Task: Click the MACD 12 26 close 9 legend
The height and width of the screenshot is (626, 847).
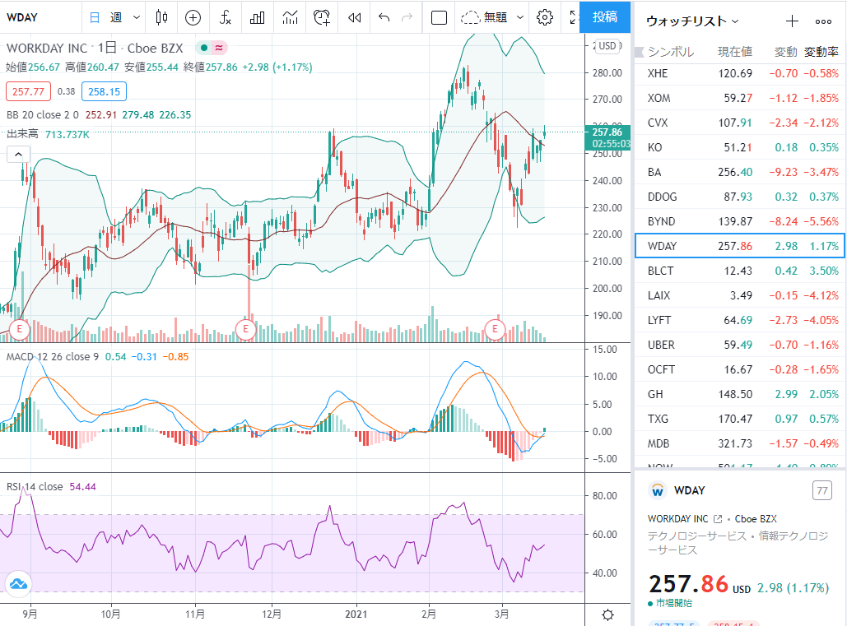Action: pos(53,357)
